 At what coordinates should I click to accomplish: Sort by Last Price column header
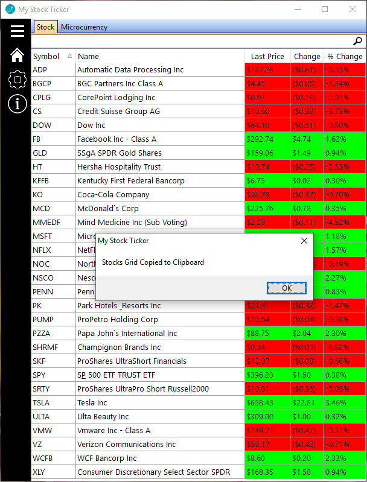coord(267,56)
